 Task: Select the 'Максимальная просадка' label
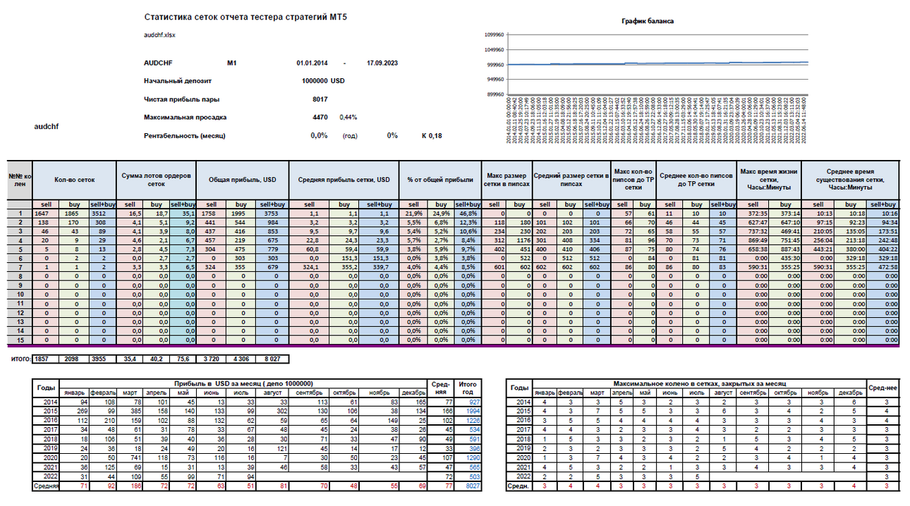pos(184,117)
